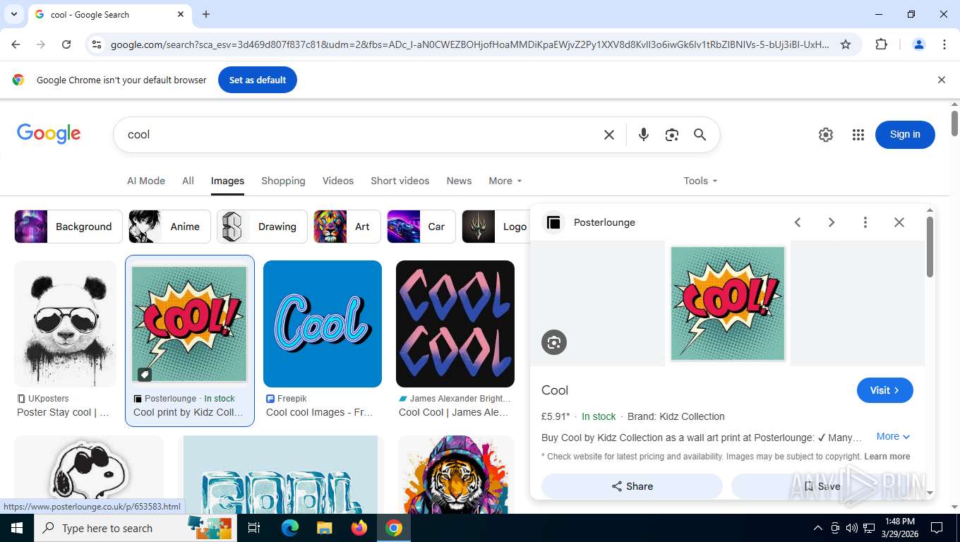Open the Learn more copyright link
The width and height of the screenshot is (960, 542).
tap(887, 457)
